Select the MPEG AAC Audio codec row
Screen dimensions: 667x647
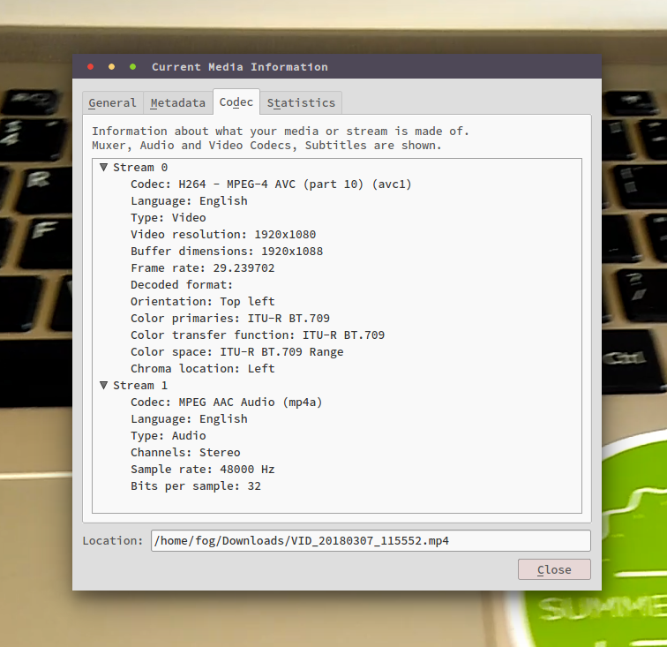(x=227, y=402)
